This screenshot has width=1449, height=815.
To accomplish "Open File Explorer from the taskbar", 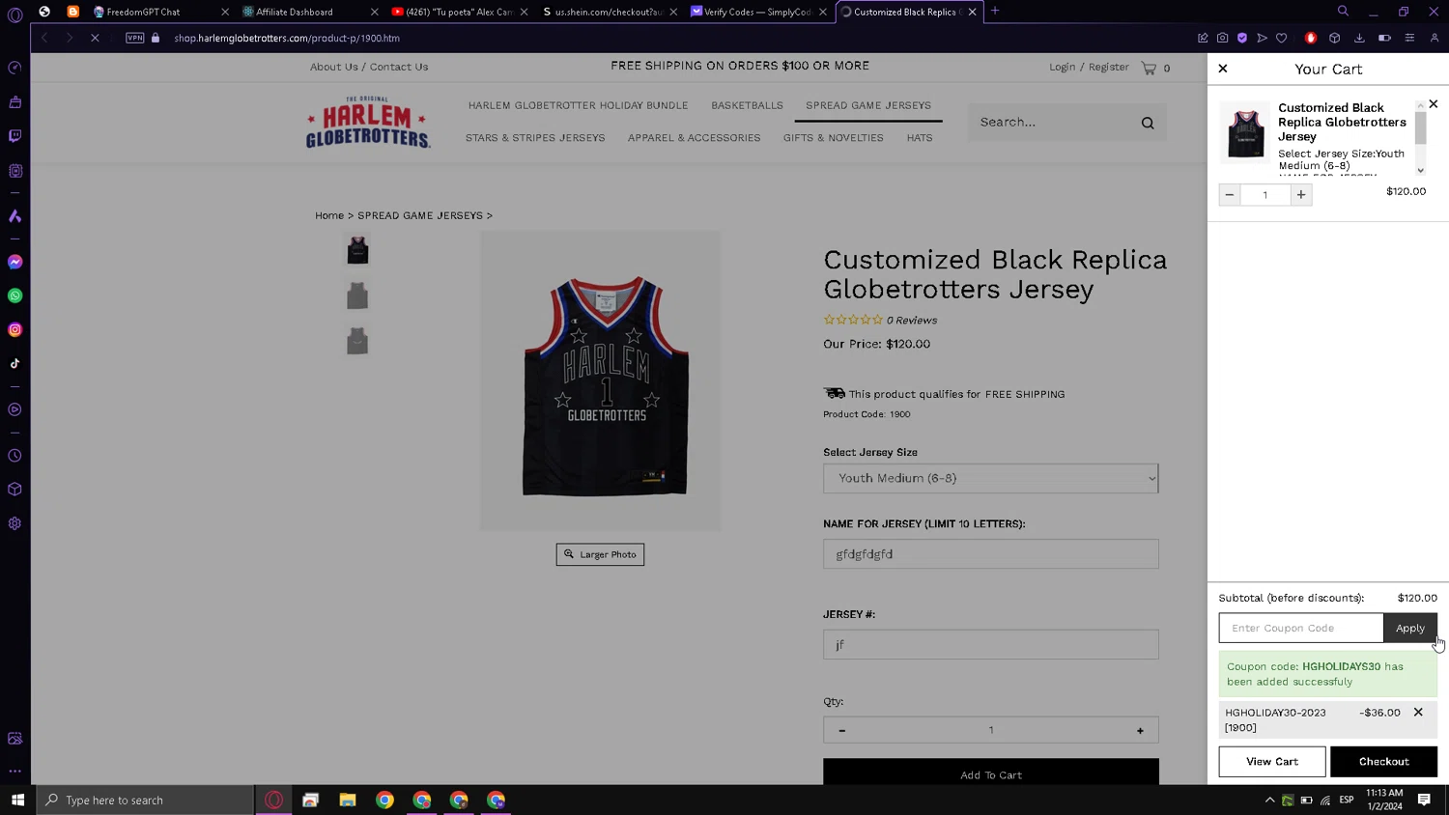I will point(348,800).
